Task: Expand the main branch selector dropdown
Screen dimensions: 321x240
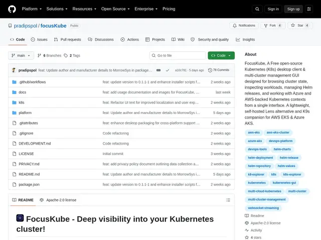Action: [x=21, y=55]
